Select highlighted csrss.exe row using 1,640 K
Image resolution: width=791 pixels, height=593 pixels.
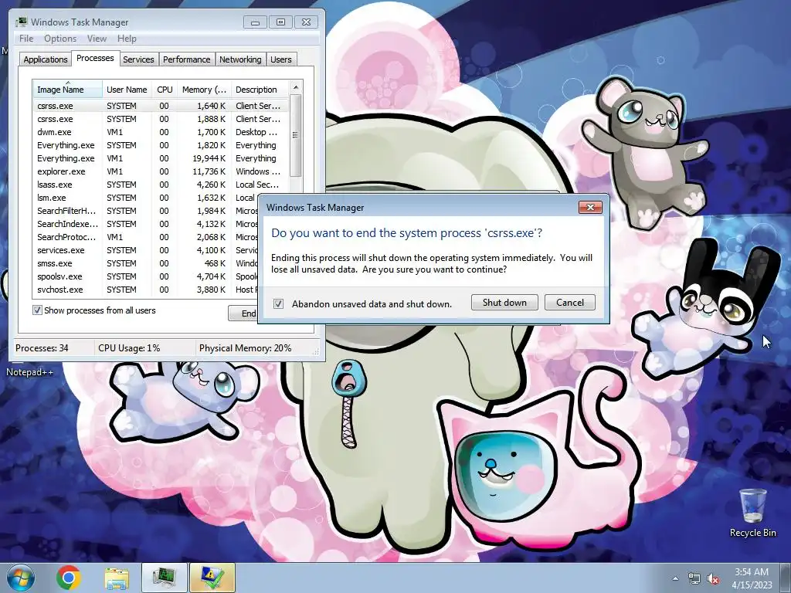coord(161,106)
